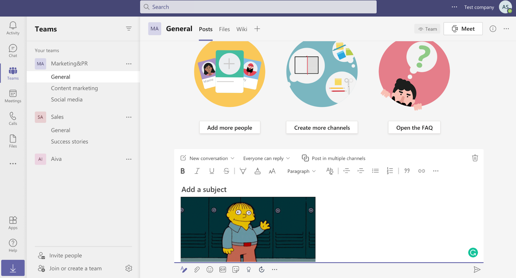Click the Grammarly icon in compose box
Image resolution: width=516 pixels, height=278 pixels.
point(473,253)
